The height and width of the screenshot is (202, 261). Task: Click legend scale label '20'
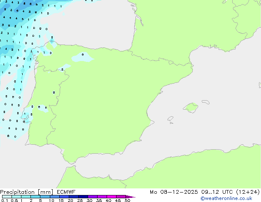click(x=70, y=200)
